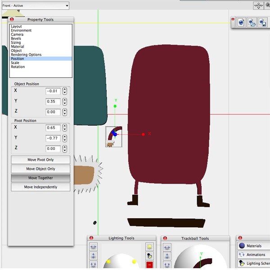The image size is (270, 270).
Task: Open the Materials panel button
Action: point(253,246)
